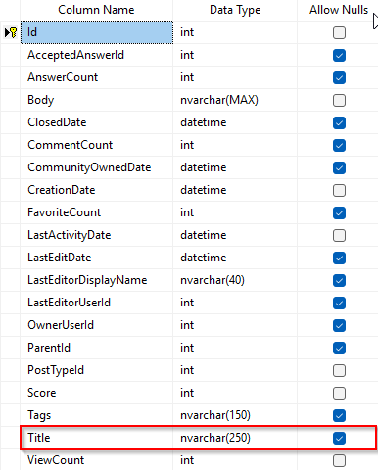Uncheck Allow Nulls for AnswerCount

click(x=339, y=77)
